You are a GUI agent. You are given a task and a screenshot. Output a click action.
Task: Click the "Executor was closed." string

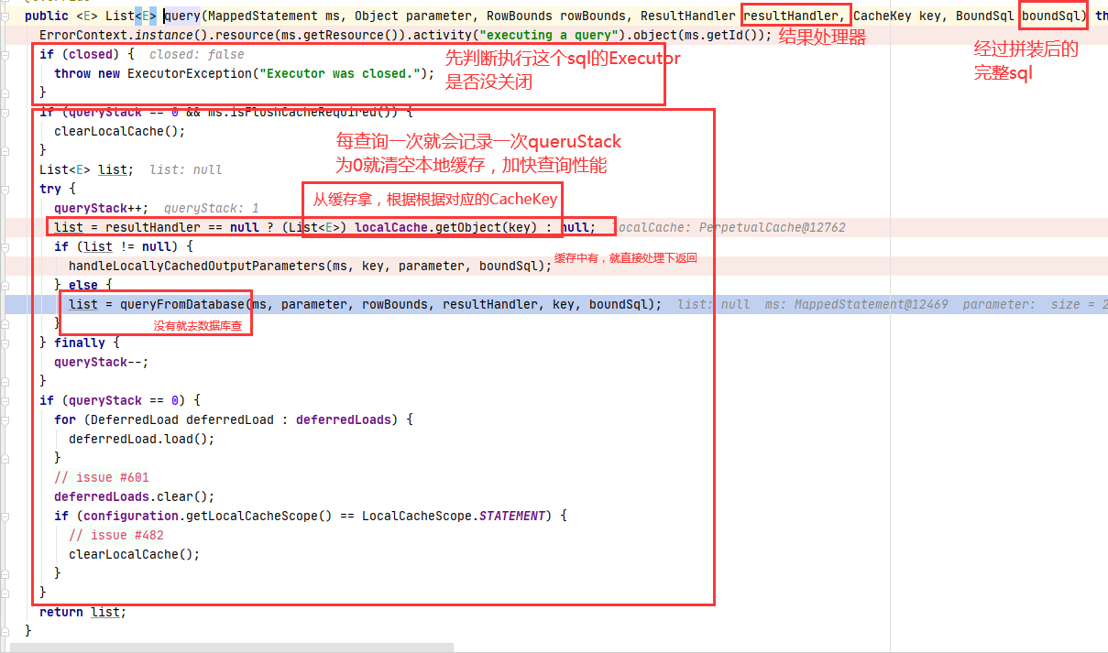click(x=340, y=73)
